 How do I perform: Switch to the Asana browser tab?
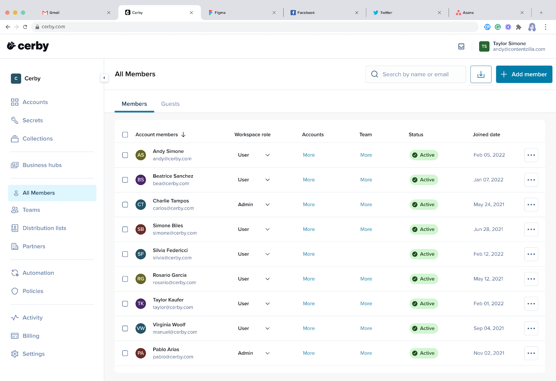click(490, 13)
